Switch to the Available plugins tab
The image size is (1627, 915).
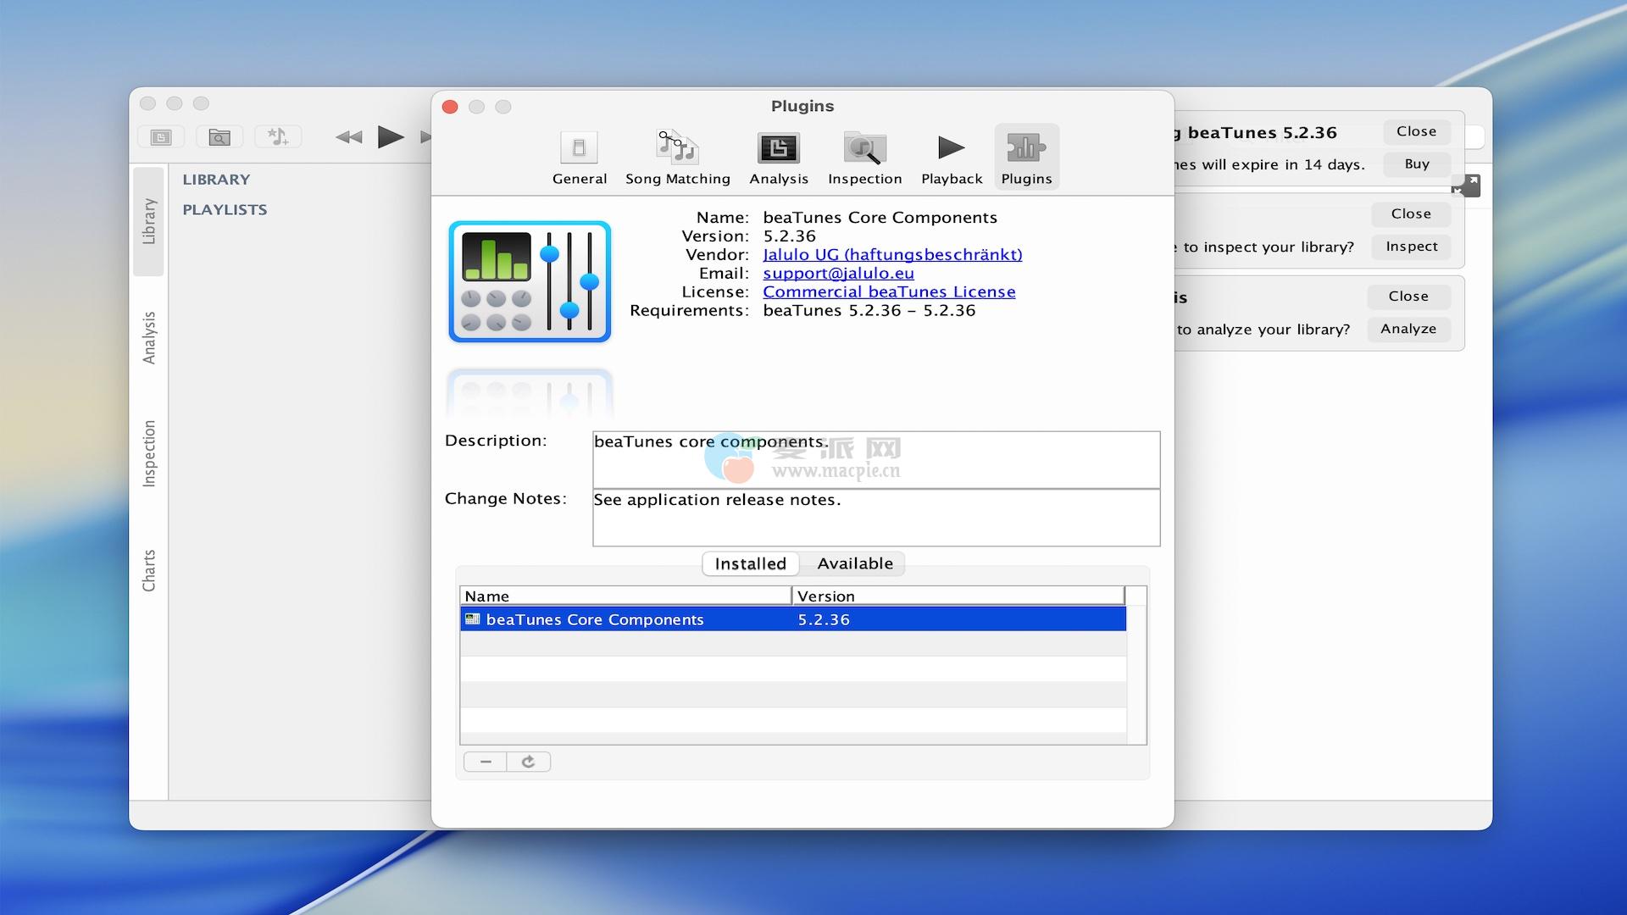(854, 564)
